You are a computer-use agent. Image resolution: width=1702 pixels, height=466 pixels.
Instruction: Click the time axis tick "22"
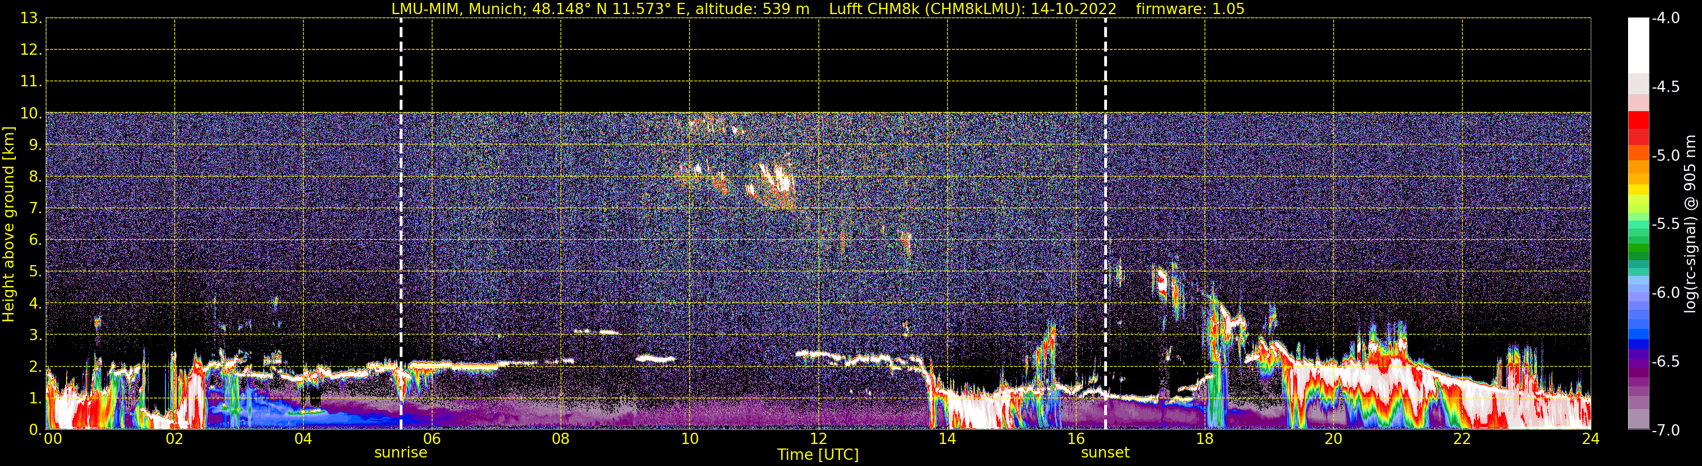(x=1462, y=439)
